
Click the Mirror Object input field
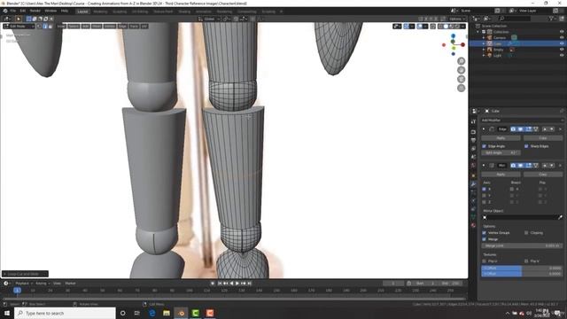[x=519, y=217]
